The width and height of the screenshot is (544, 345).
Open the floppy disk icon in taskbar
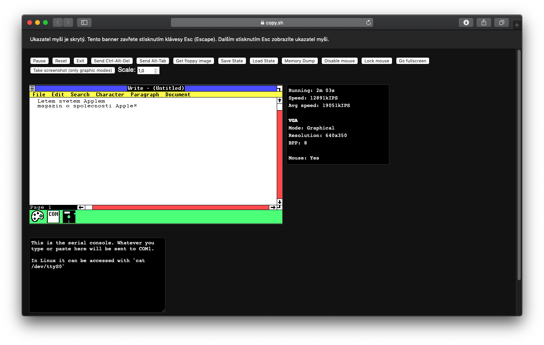(69, 216)
